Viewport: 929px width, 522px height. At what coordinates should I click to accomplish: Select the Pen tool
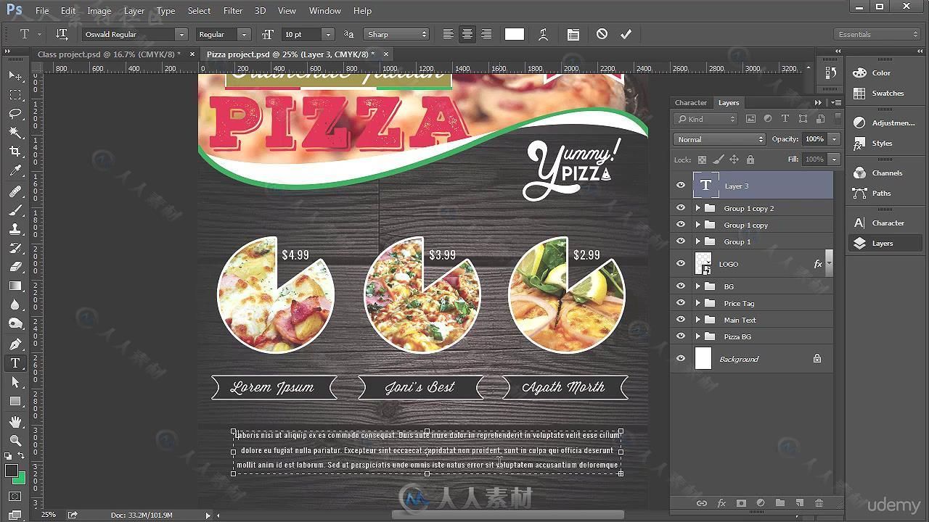[15, 344]
